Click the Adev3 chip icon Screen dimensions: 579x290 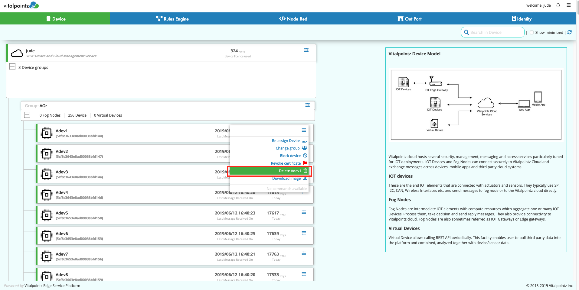pyautogui.click(x=47, y=174)
